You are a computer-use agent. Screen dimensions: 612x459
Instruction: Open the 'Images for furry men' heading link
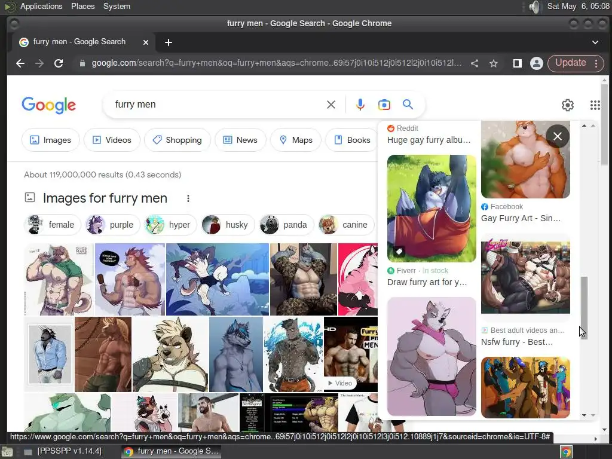point(105,198)
